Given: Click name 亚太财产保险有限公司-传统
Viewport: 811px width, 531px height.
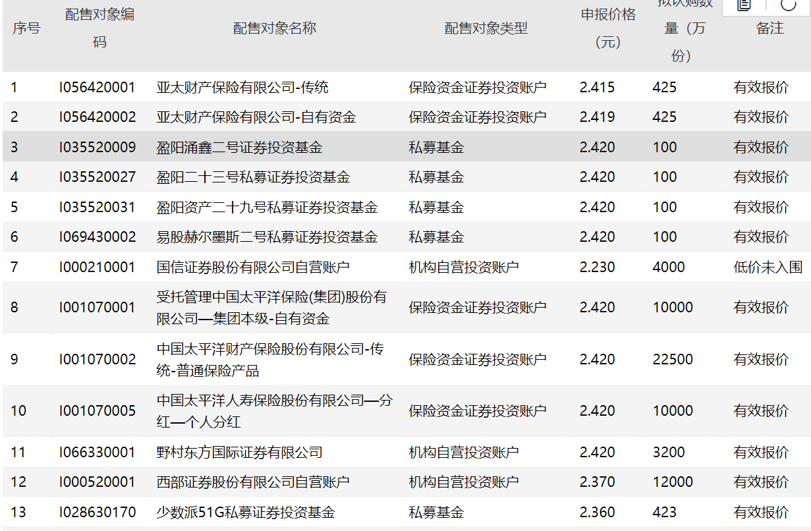Looking at the screenshot, I should 242,87.
